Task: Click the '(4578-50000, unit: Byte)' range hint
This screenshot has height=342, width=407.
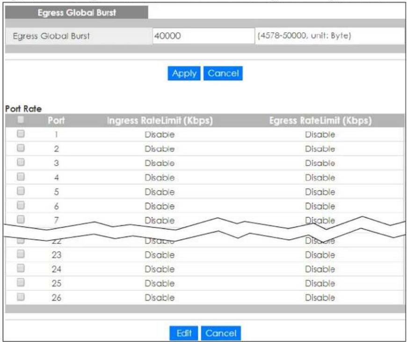Action: pyautogui.click(x=304, y=36)
